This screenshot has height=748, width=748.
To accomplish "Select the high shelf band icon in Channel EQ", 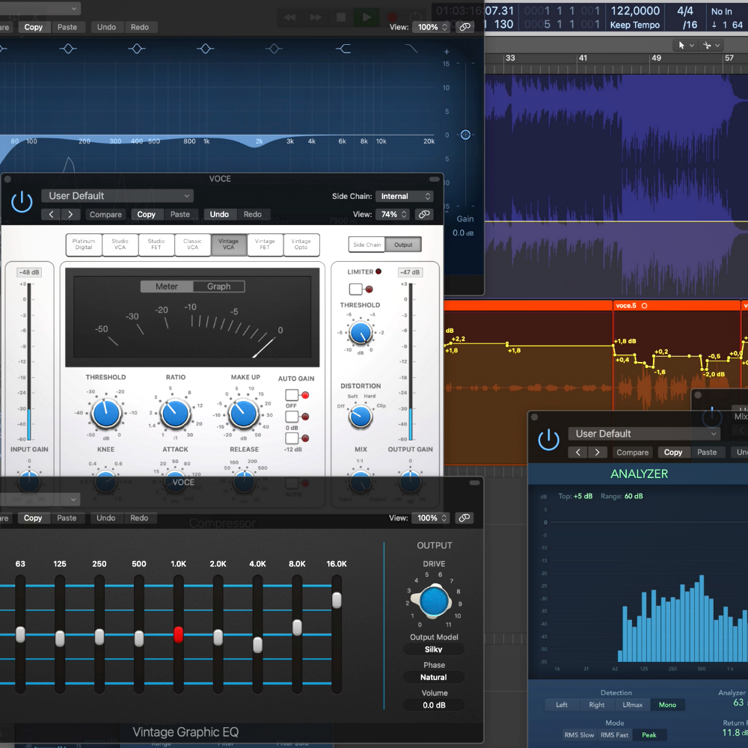I will [x=343, y=49].
